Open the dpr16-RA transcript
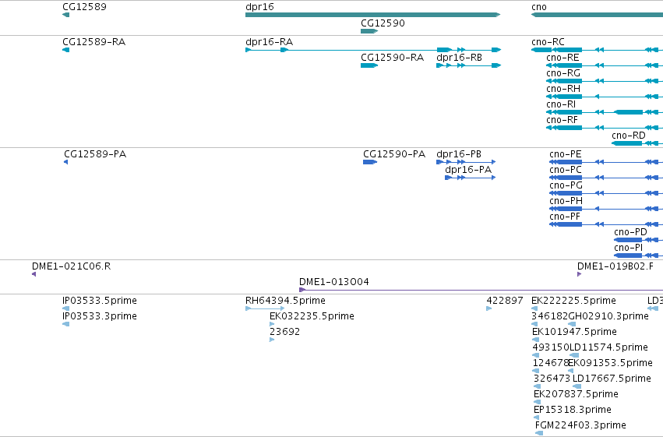 point(373,50)
